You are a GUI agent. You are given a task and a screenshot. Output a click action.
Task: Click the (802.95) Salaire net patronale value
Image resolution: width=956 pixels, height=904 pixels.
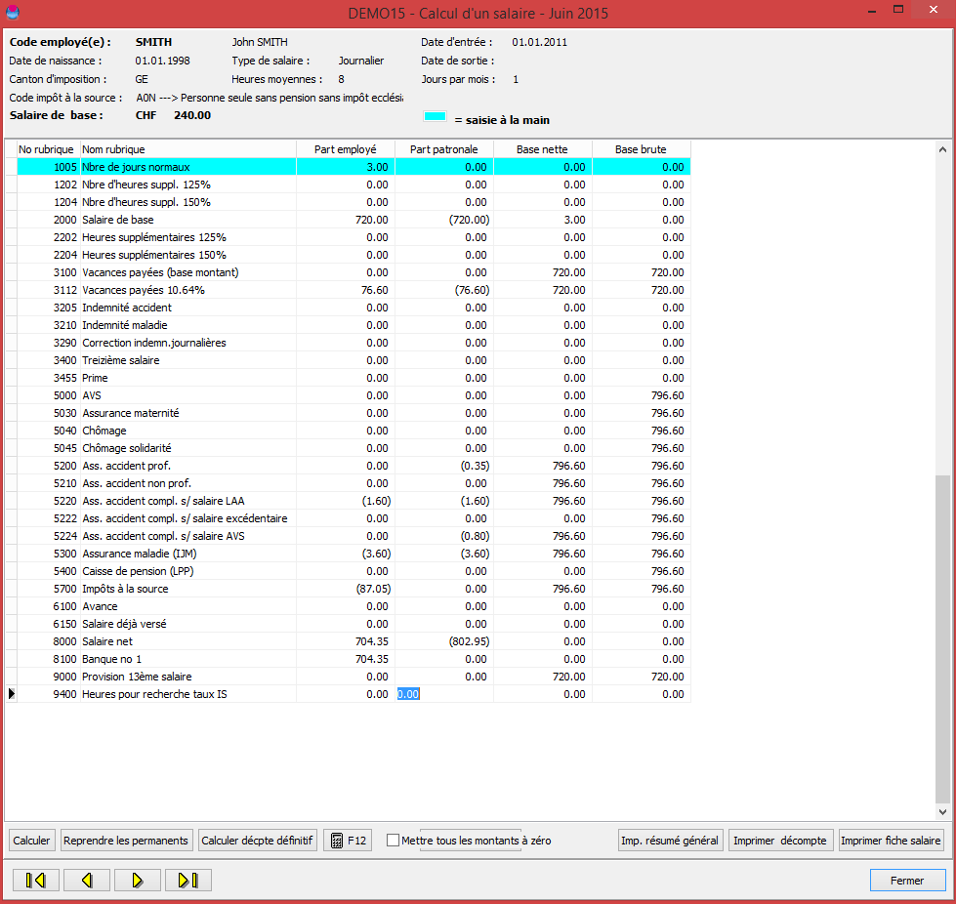click(469, 641)
